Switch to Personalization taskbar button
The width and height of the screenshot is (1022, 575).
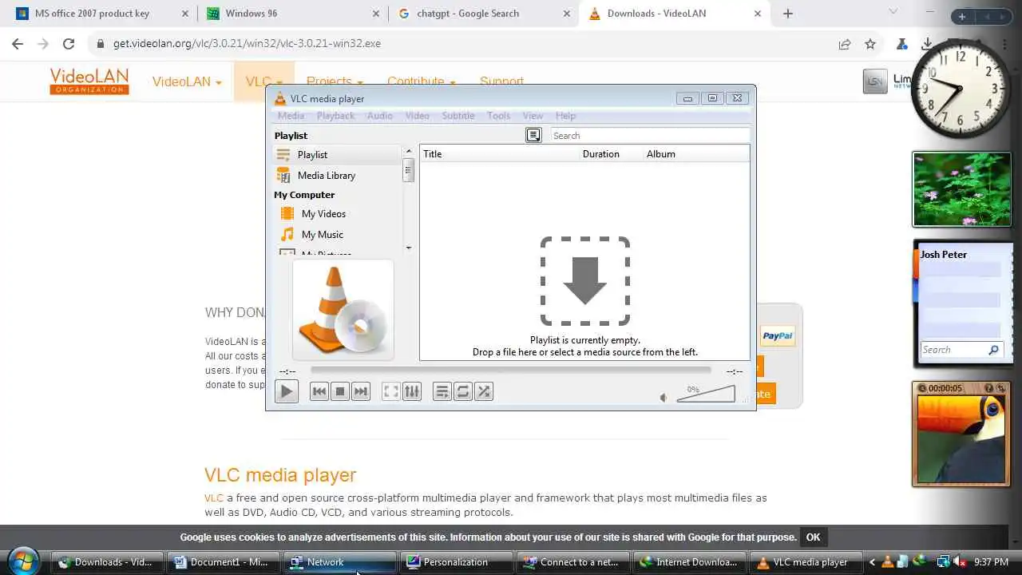456,562
